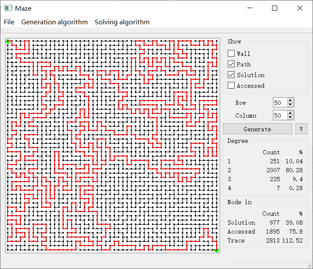Click the Show group label
Screen dimensions: 313x269
(x=235, y=41)
